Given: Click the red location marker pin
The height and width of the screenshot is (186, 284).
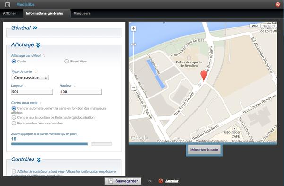Looking at the screenshot, I should click(x=204, y=76).
